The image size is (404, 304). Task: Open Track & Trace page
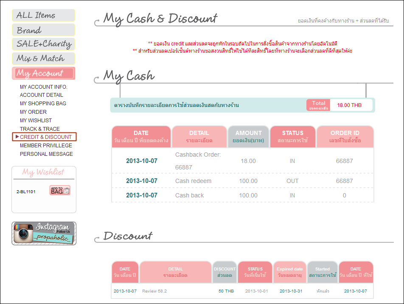pyautogui.click(x=40, y=129)
